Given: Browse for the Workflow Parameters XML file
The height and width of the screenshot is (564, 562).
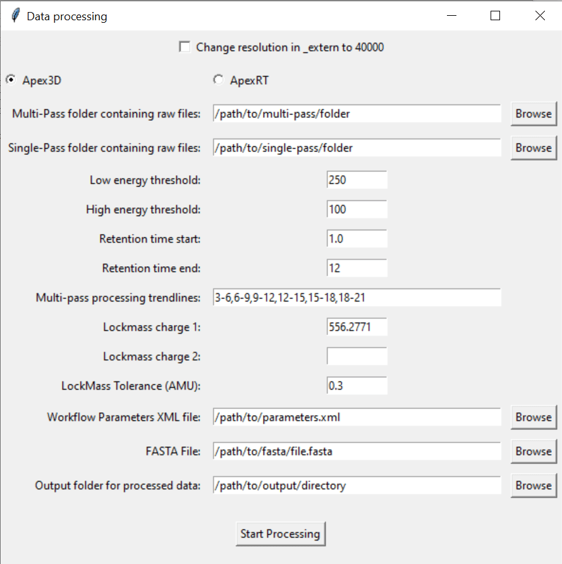Looking at the screenshot, I should 533,417.
